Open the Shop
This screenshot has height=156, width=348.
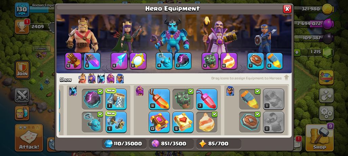click(319, 137)
